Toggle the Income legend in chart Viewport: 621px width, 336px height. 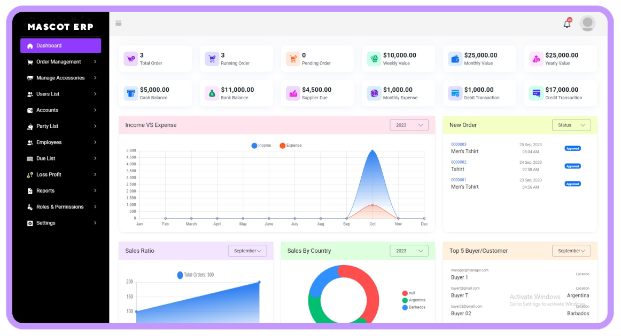coord(261,146)
